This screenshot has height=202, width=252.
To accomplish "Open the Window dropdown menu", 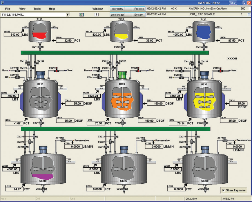I will [97, 9].
